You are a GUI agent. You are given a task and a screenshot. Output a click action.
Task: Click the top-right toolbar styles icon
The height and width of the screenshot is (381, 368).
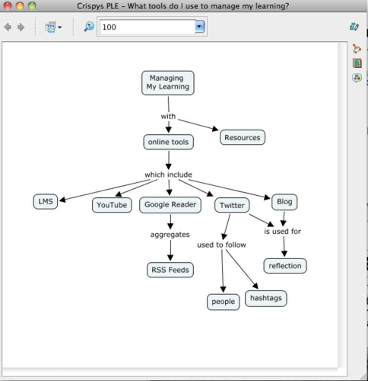pos(354,27)
